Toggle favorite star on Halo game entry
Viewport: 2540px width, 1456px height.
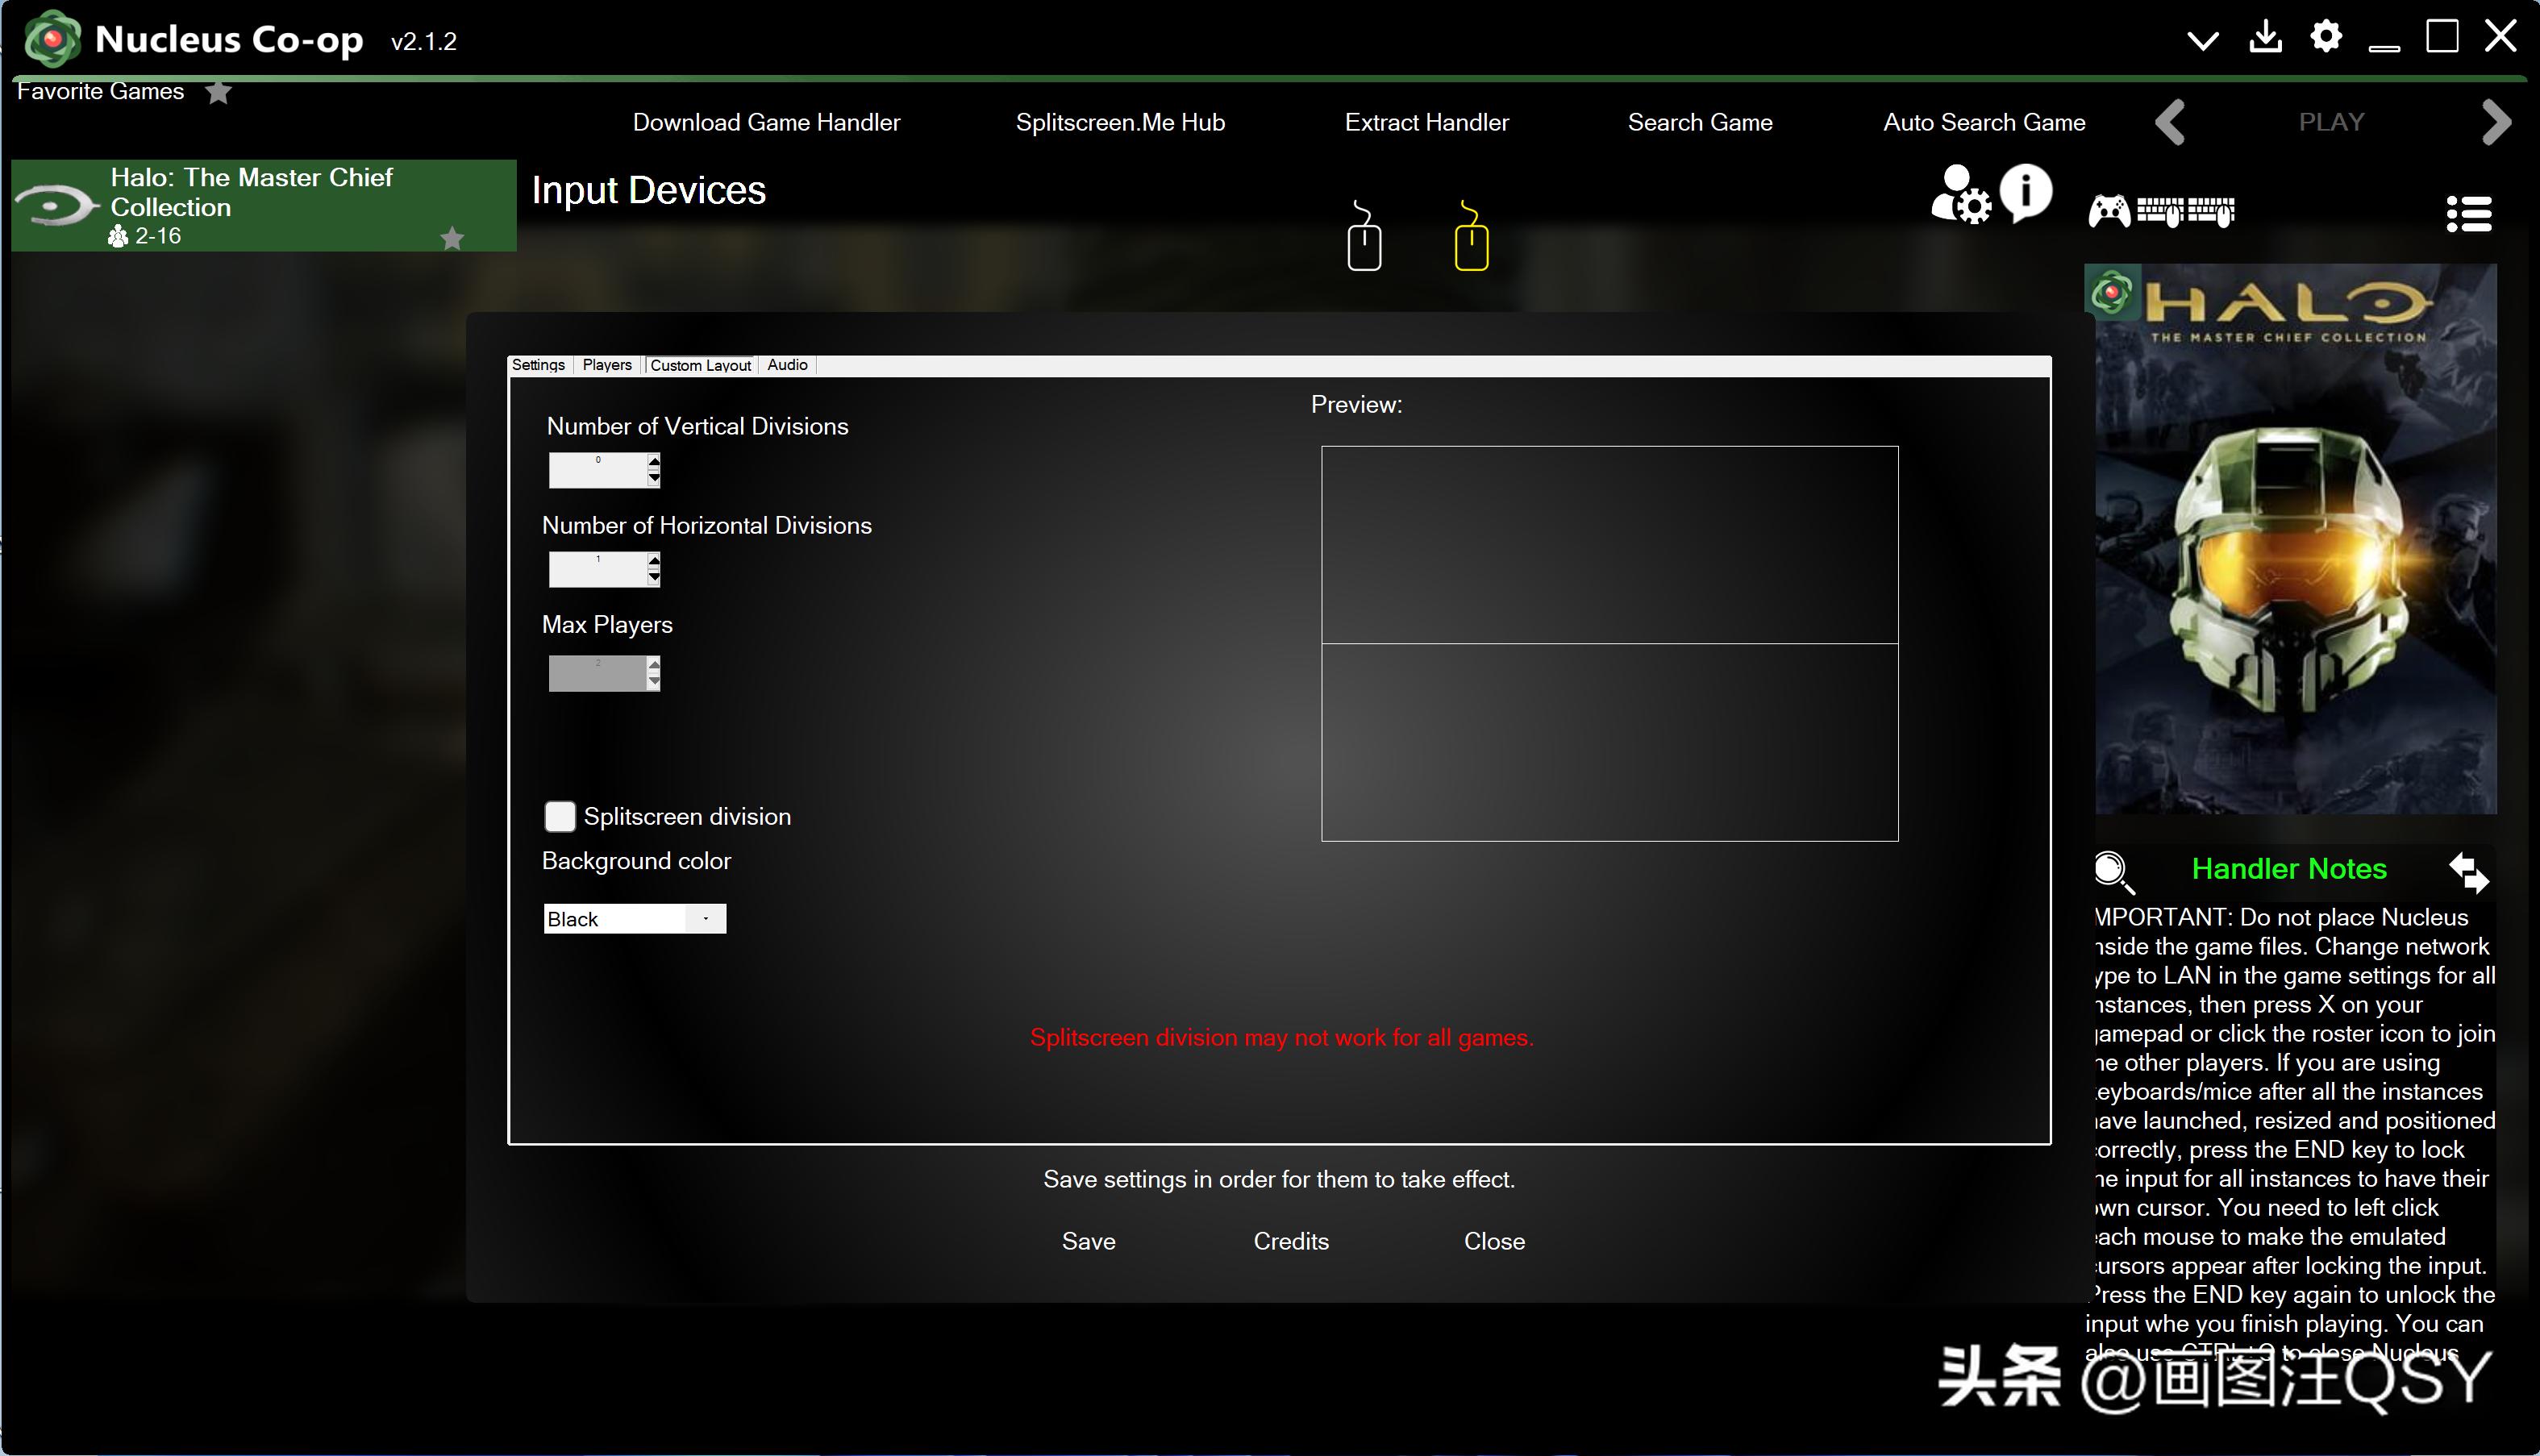pyautogui.click(x=452, y=238)
